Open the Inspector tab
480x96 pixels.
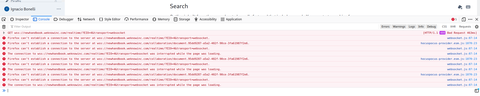pos(20,19)
